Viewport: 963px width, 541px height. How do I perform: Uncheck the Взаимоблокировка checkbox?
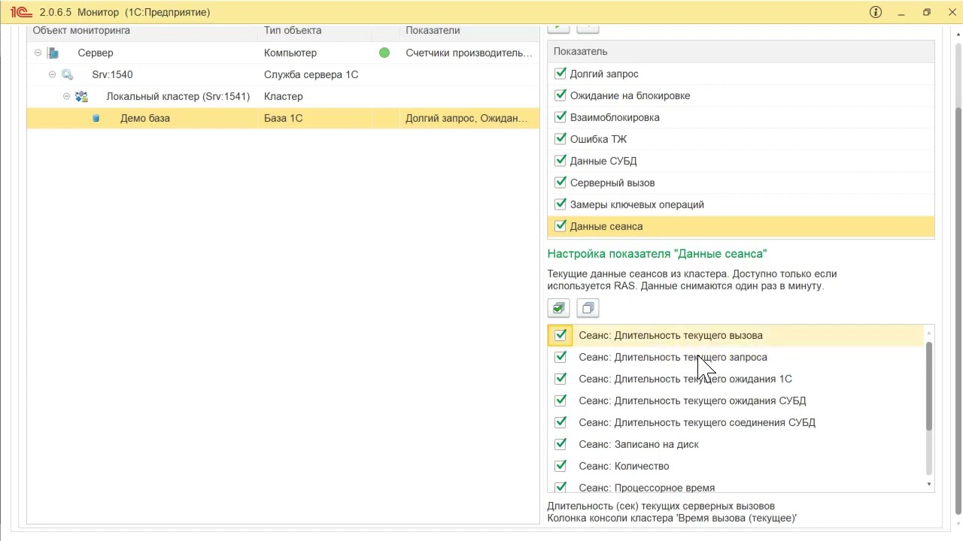tap(560, 117)
